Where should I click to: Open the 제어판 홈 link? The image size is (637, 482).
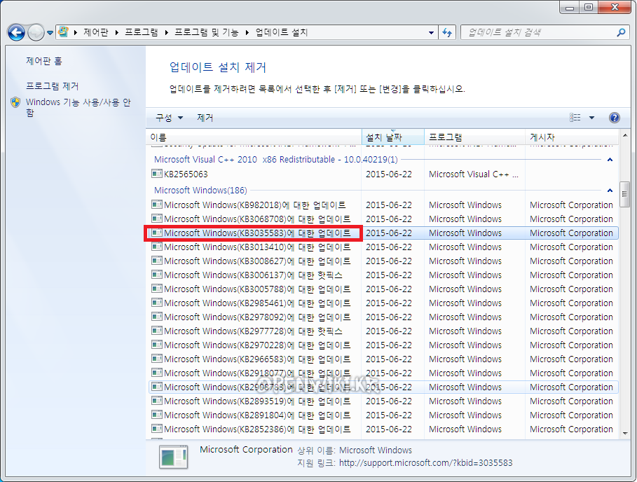[x=44, y=61]
